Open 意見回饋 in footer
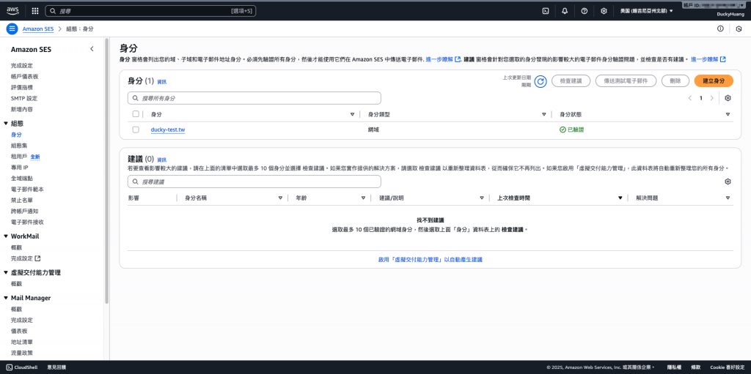This screenshot has width=751, height=374. 56,367
